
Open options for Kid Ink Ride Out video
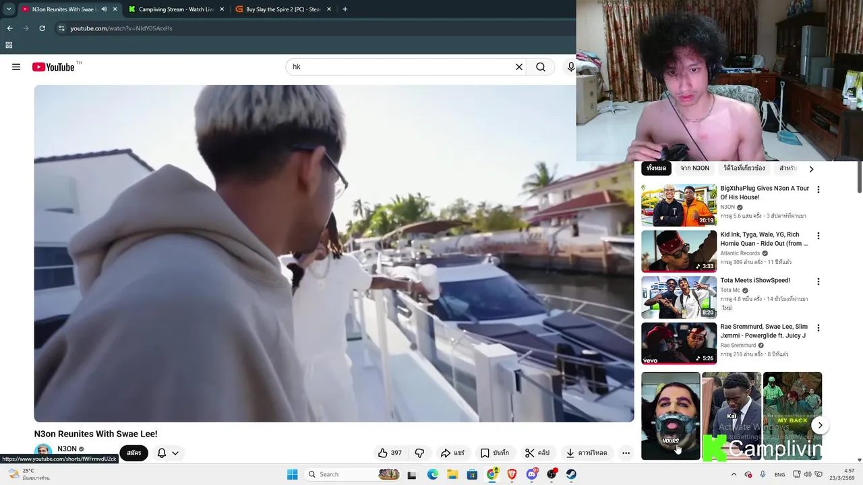(819, 236)
